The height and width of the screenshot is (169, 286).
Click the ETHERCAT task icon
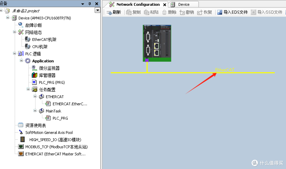coord(41,96)
